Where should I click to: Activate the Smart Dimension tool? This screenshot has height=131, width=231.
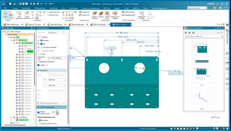(x=27, y=15)
